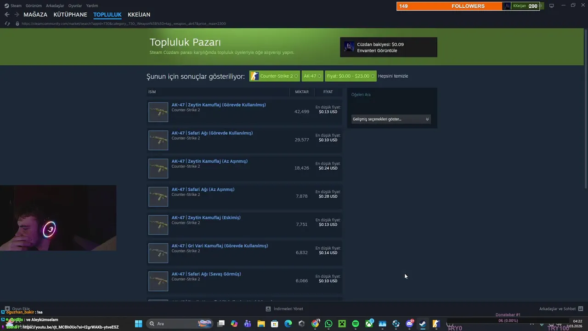Open the Yardım menu
588x331 pixels.
(x=92, y=6)
